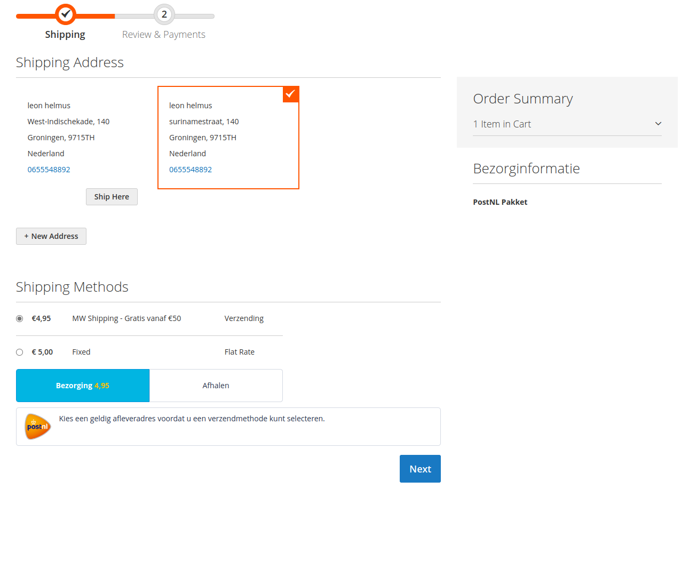This screenshot has height=585, width=697.
Task: Click the step 2 circle icon
Action: pyautogui.click(x=163, y=14)
